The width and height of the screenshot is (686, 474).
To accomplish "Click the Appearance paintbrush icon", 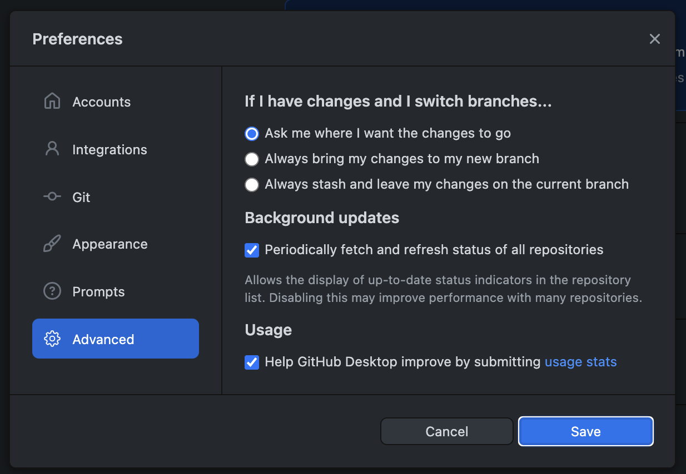I will click(52, 244).
